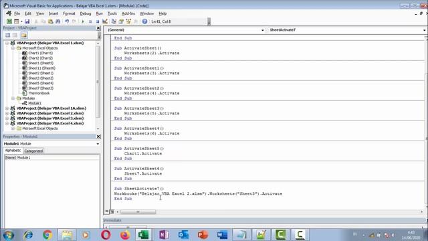The image size is (428, 241).
Task: Select Sheet7 (Sheet3) in project tree
Action: click(x=41, y=88)
